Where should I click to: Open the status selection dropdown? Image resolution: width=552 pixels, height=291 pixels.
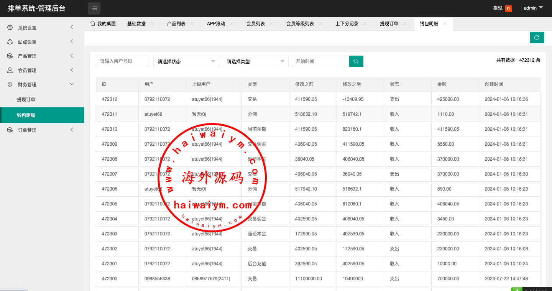click(186, 61)
